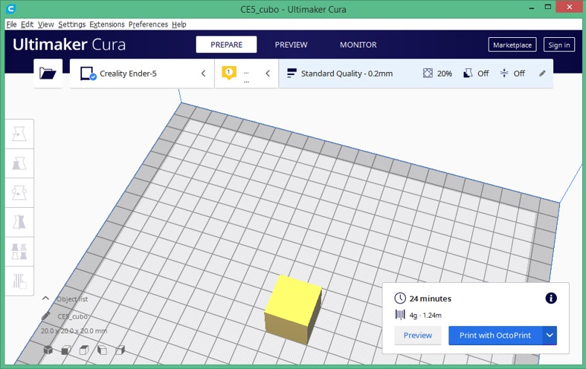The height and width of the screenshot is (369, 586).
Task: Open Print with OctoPrint dropdown arrow
Action: pyautogui.click(x=550, y=336)
